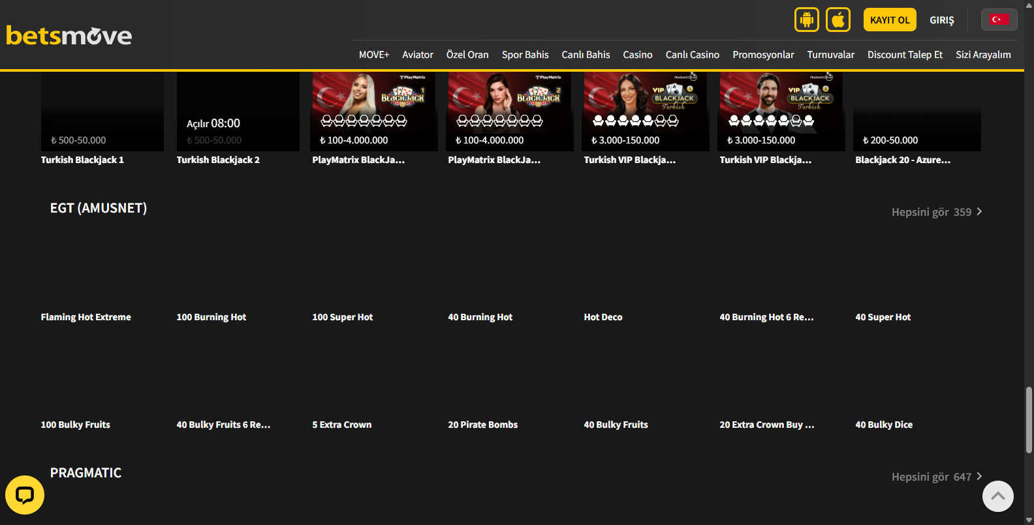The width and height of the screenshot is (1034, 525).
Task: Open the Casino menu item
Action: point(637,55)
